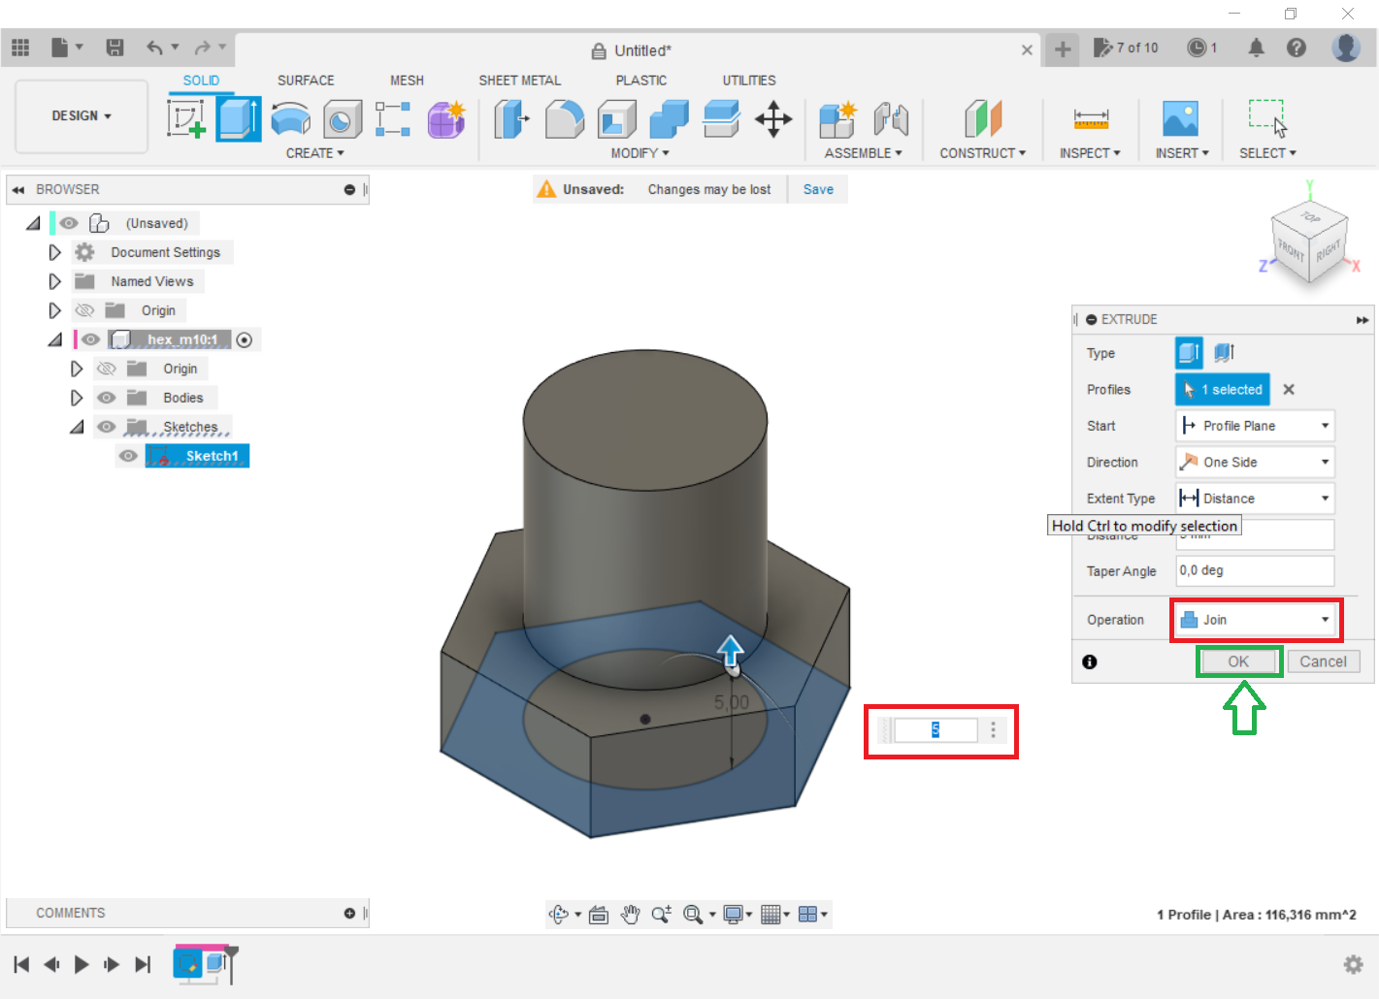Toggle visibility of the Bodies folder
Screen dimensions: 1379x999
107,398
